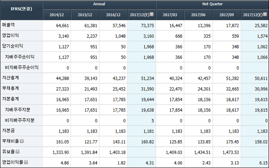Click the 57,546 revenue value

click(119, 26)
